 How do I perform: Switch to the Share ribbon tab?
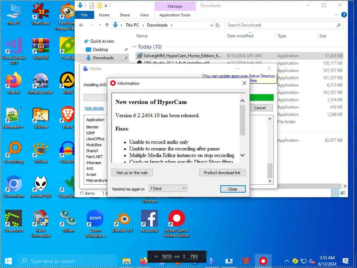pyautogui.click(x=124, y=15)
